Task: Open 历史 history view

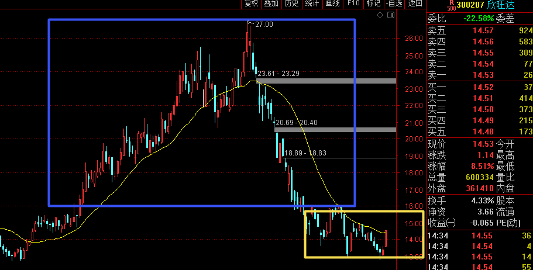Action: tap(291, 4)
